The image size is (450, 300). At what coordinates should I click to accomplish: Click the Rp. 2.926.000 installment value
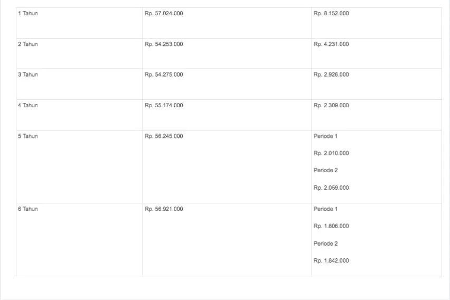point(331,74)
